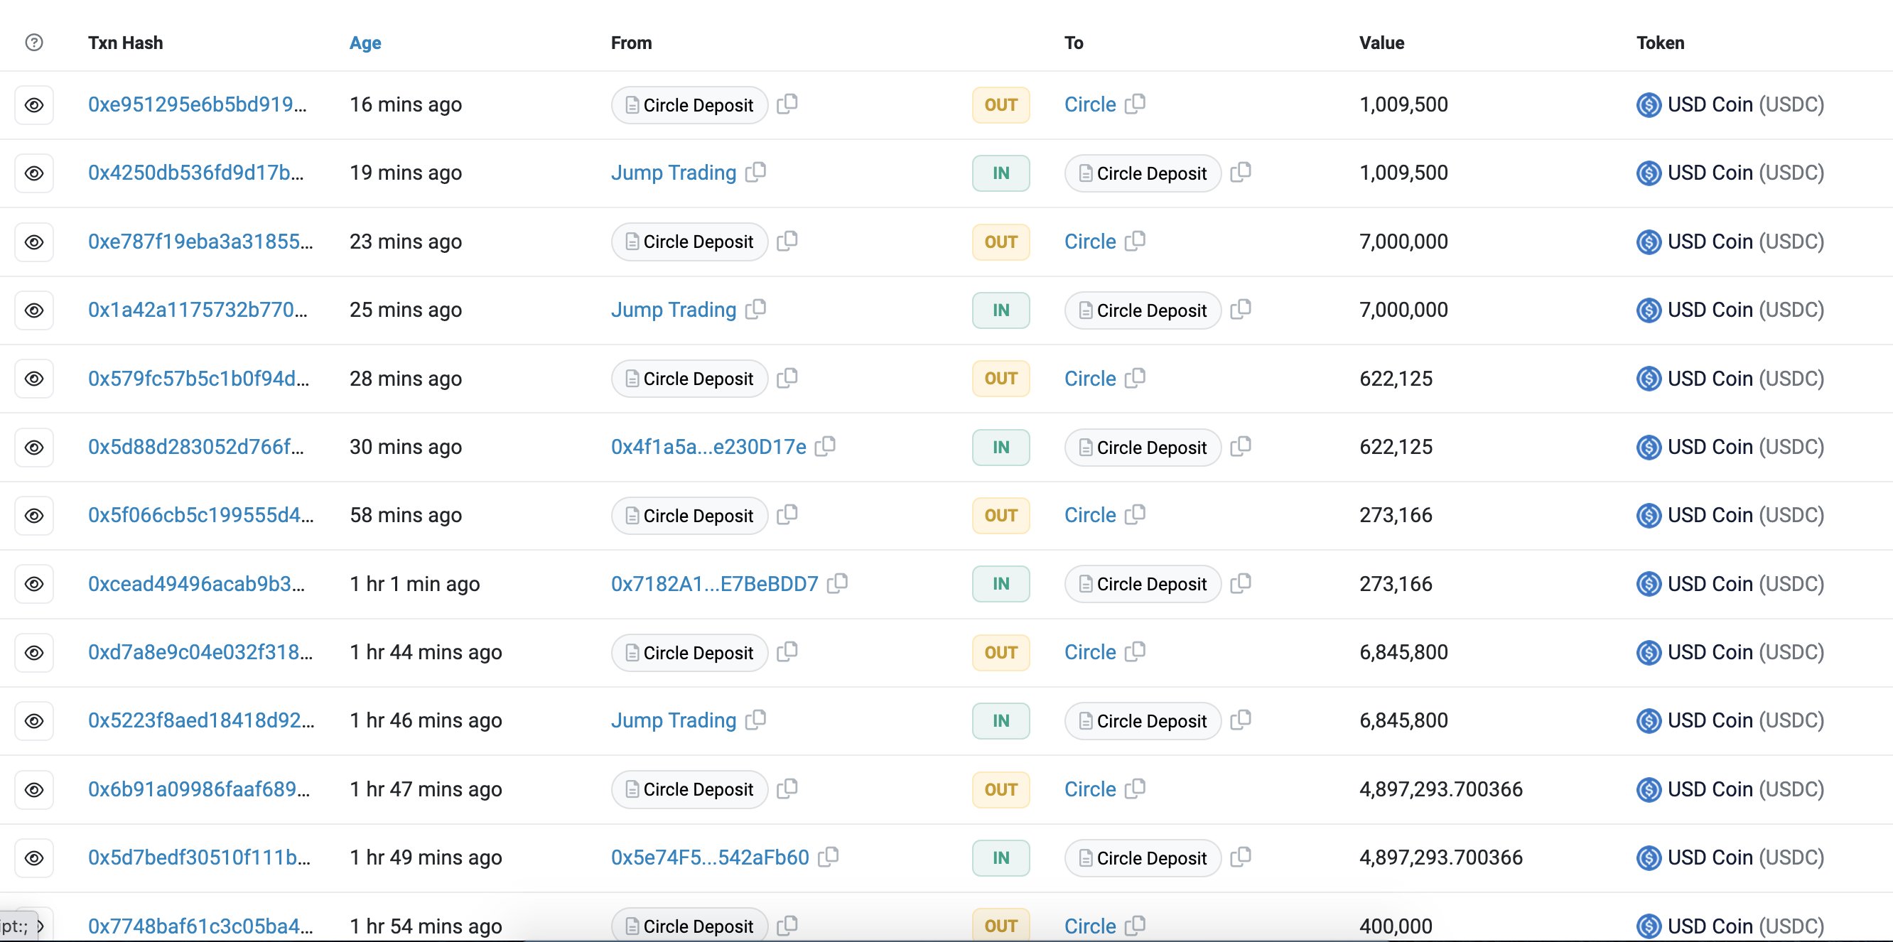Preview transaction 0x6b91a09986faaf689 with eye icon

point(34,790)
